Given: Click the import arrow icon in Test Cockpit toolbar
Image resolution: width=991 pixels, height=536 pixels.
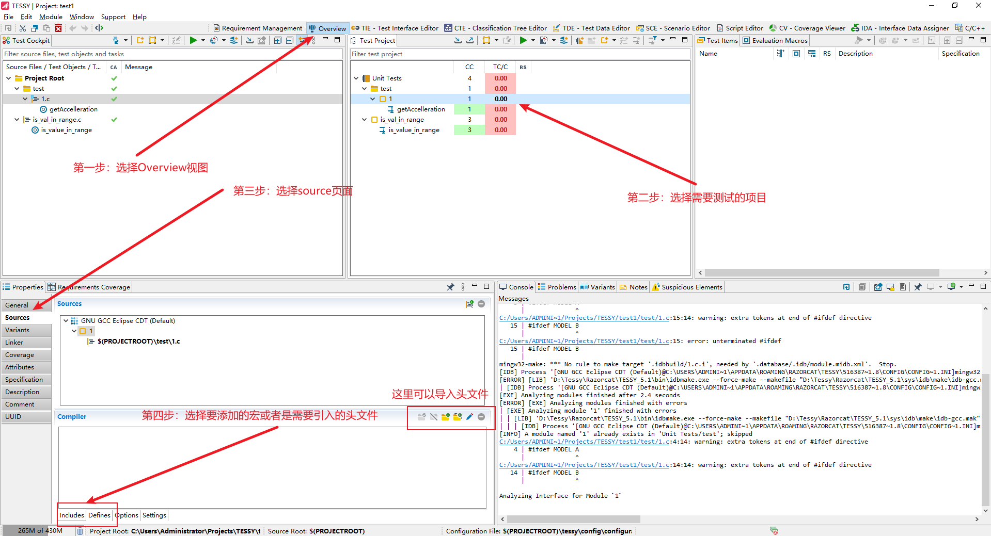Looking at the screenshot, I should click(250, 40).
